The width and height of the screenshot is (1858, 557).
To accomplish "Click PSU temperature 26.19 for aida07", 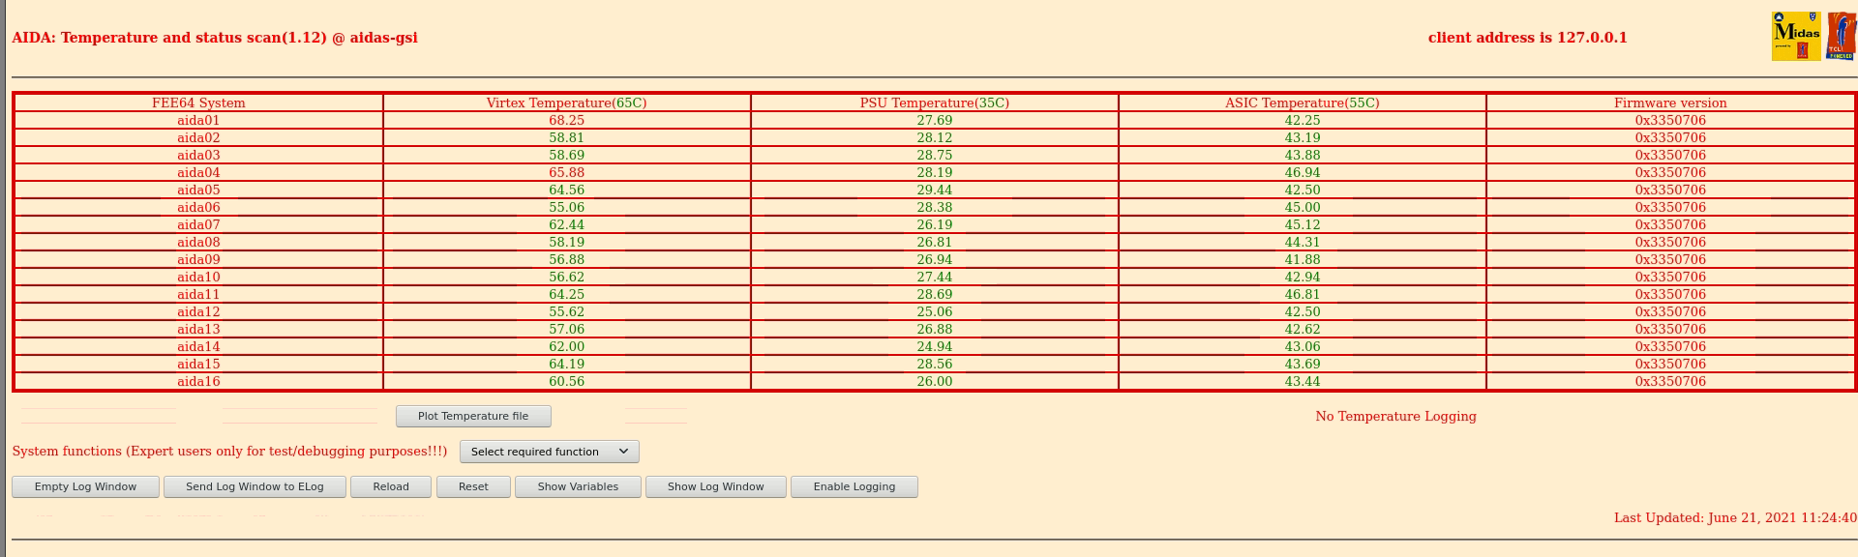I will (x=935, y=225).
